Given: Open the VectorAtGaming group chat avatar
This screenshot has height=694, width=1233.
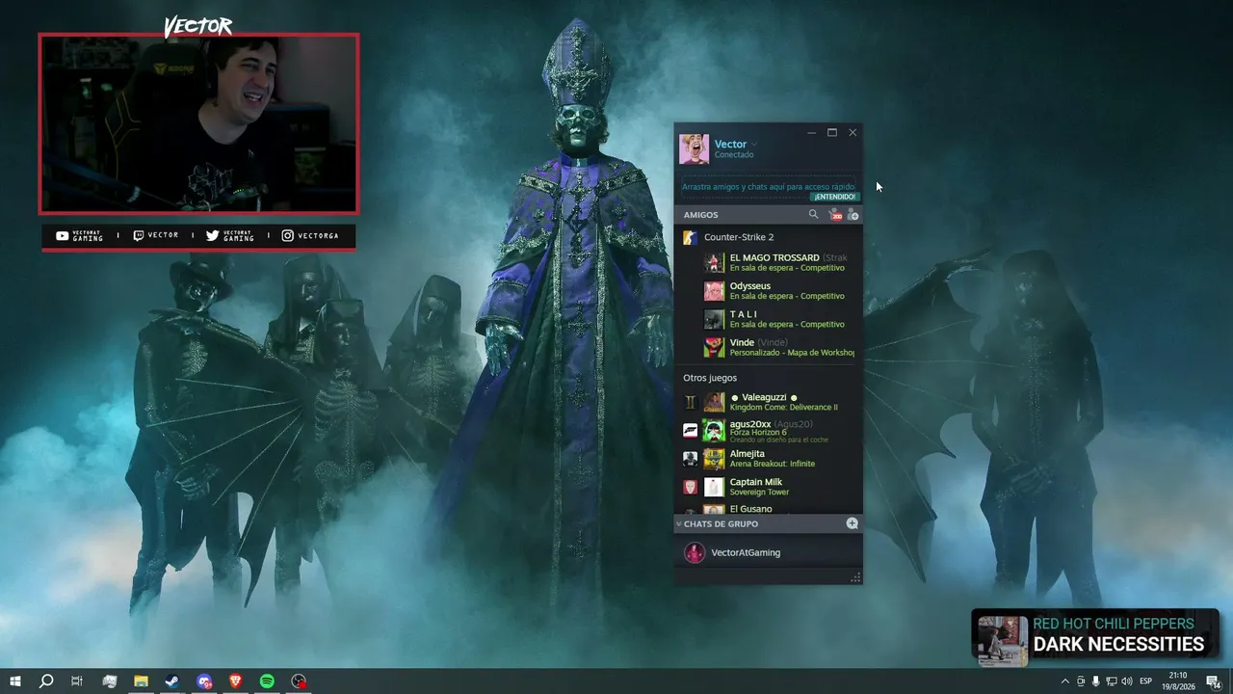Looking at the screenshot, I should click(x=695, y=552).
